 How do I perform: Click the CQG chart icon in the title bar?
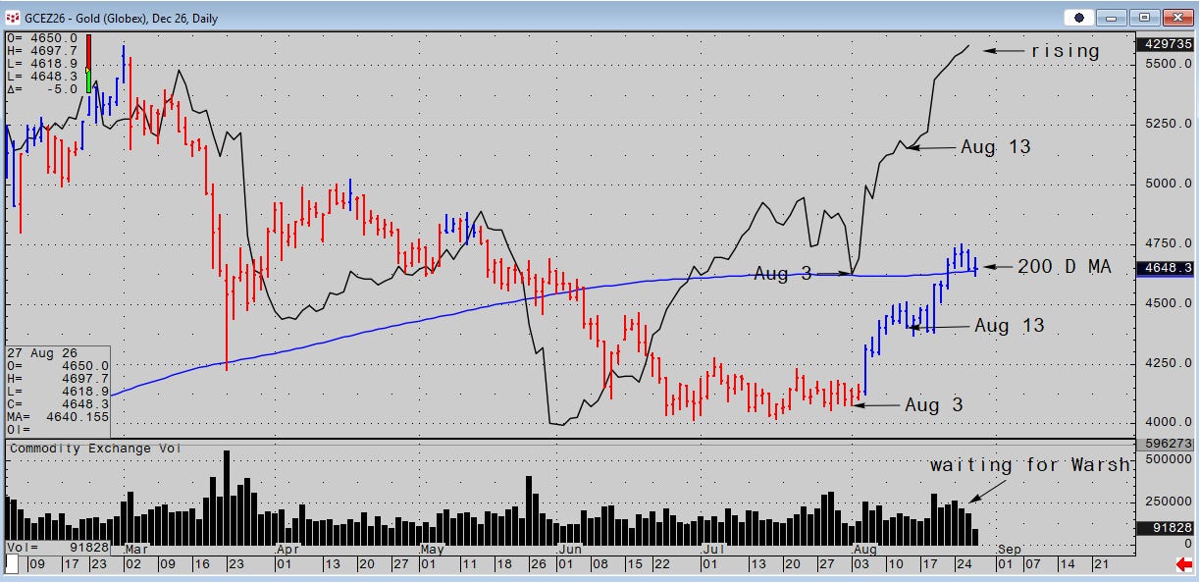[x=14, y=18]
